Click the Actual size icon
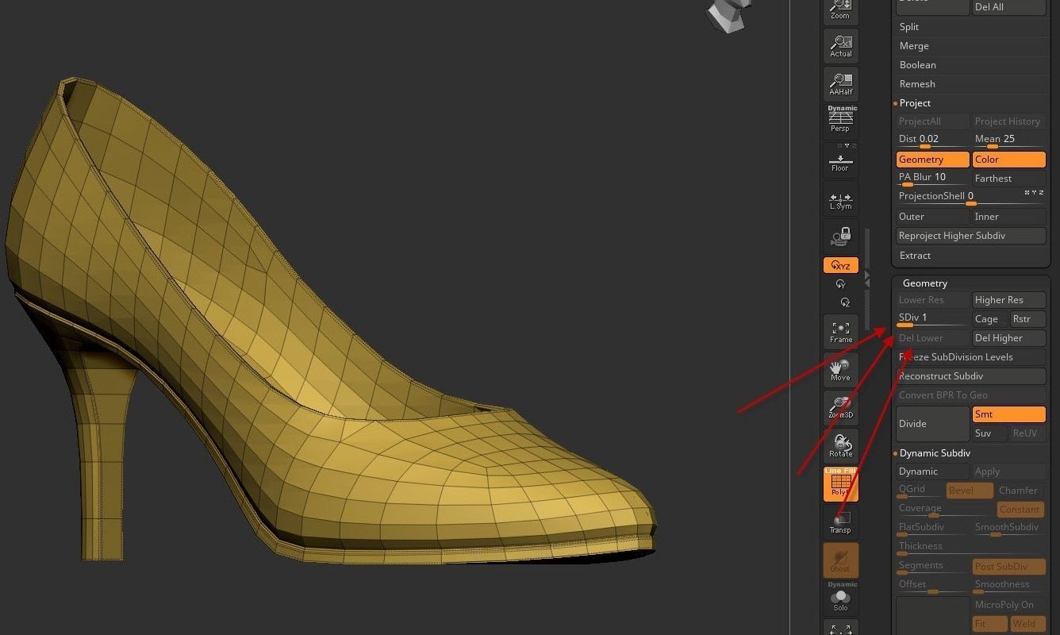The image size is (1060, 635). pos(840,45)
